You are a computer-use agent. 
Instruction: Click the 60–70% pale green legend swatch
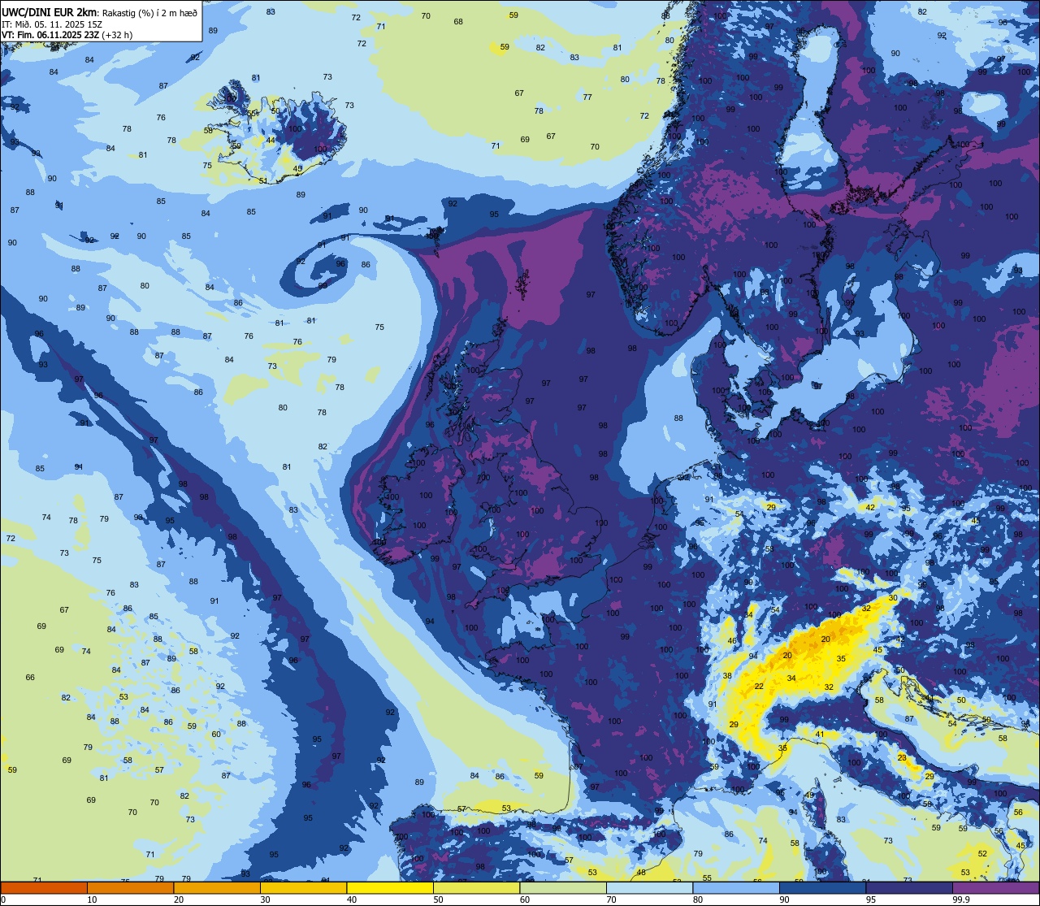tap(562, 887)
